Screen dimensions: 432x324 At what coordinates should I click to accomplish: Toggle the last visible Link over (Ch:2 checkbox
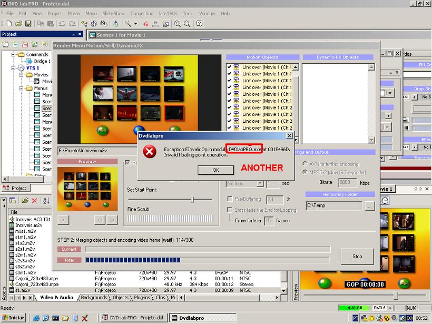[229, 127]
